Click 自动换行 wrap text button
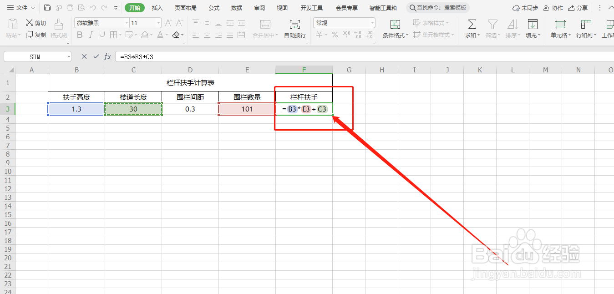The image size is (614, 294). tap(295, 28)
